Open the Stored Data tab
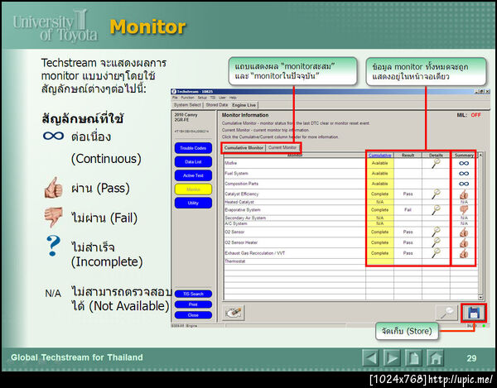This screenshot has width=497, height=388. tap(217, 105)
